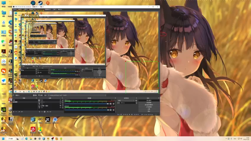Mute the second audio mixer channel
The width and height of the screenshot is (251, 141).
pyautogui.click(x=111, y=110)
